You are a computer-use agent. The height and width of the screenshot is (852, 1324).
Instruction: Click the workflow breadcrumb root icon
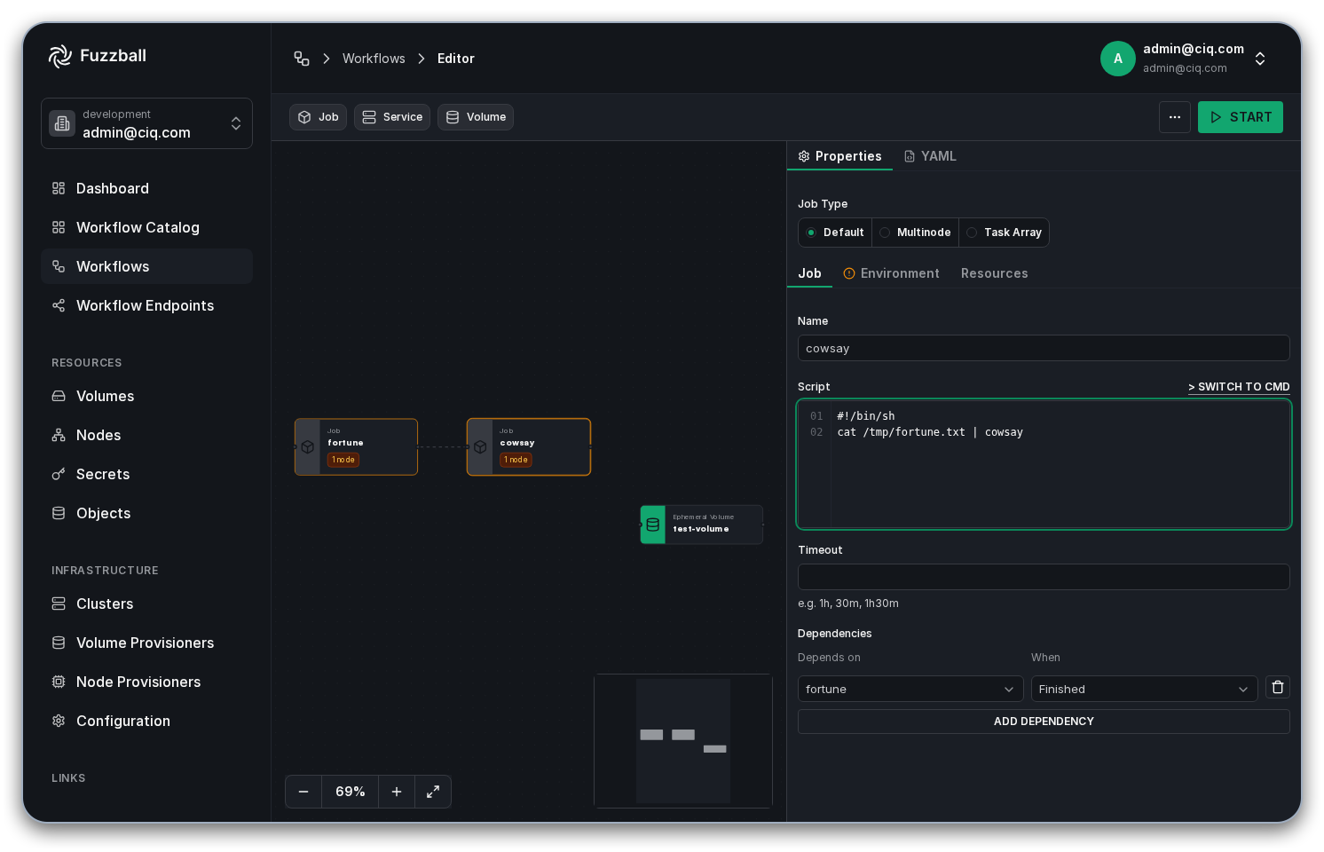(x=302, y=59)
